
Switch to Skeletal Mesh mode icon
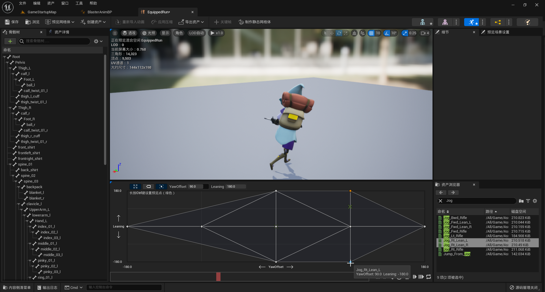[x=445, y=22]
